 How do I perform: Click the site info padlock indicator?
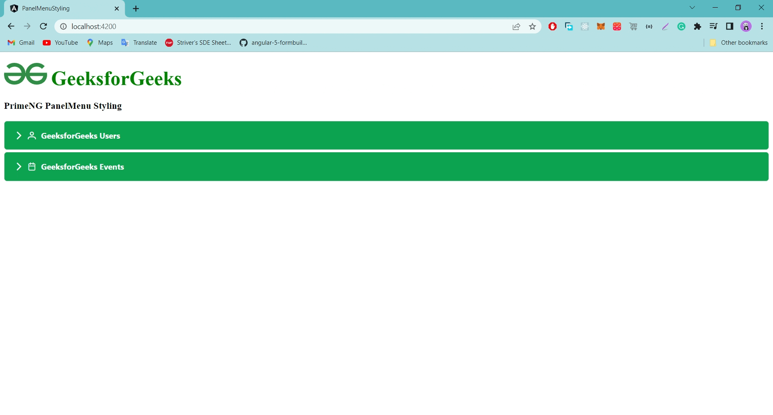click(x=63, y=26)
